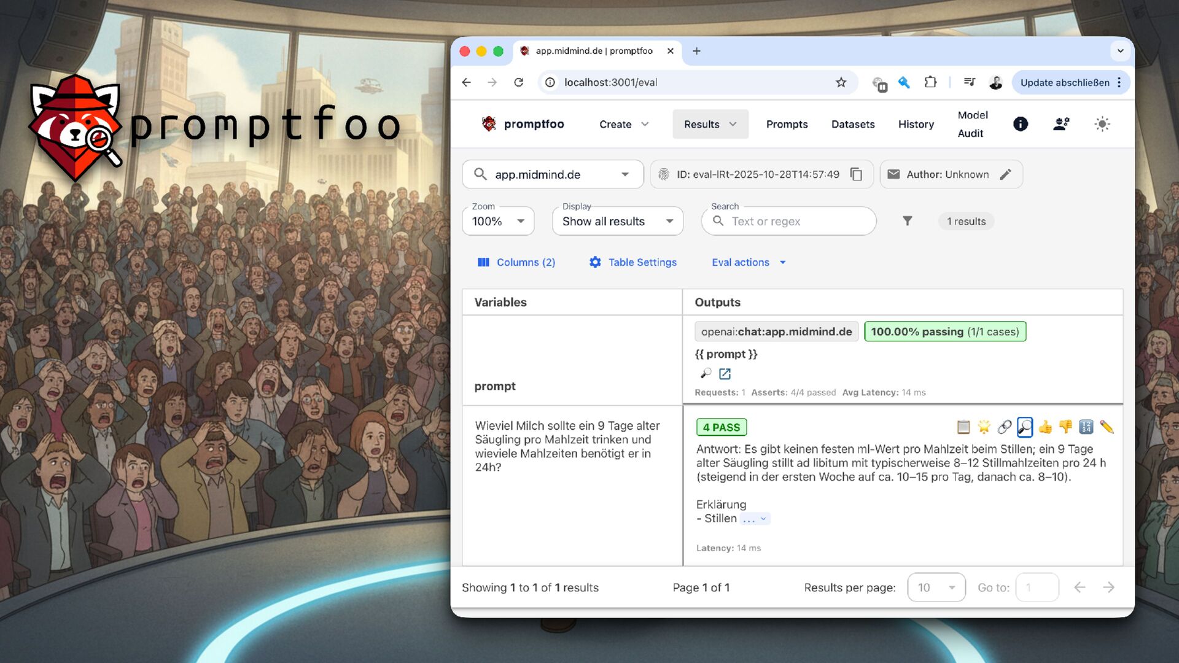Toggle light/dark theme sun icon

click(1102, 124)
